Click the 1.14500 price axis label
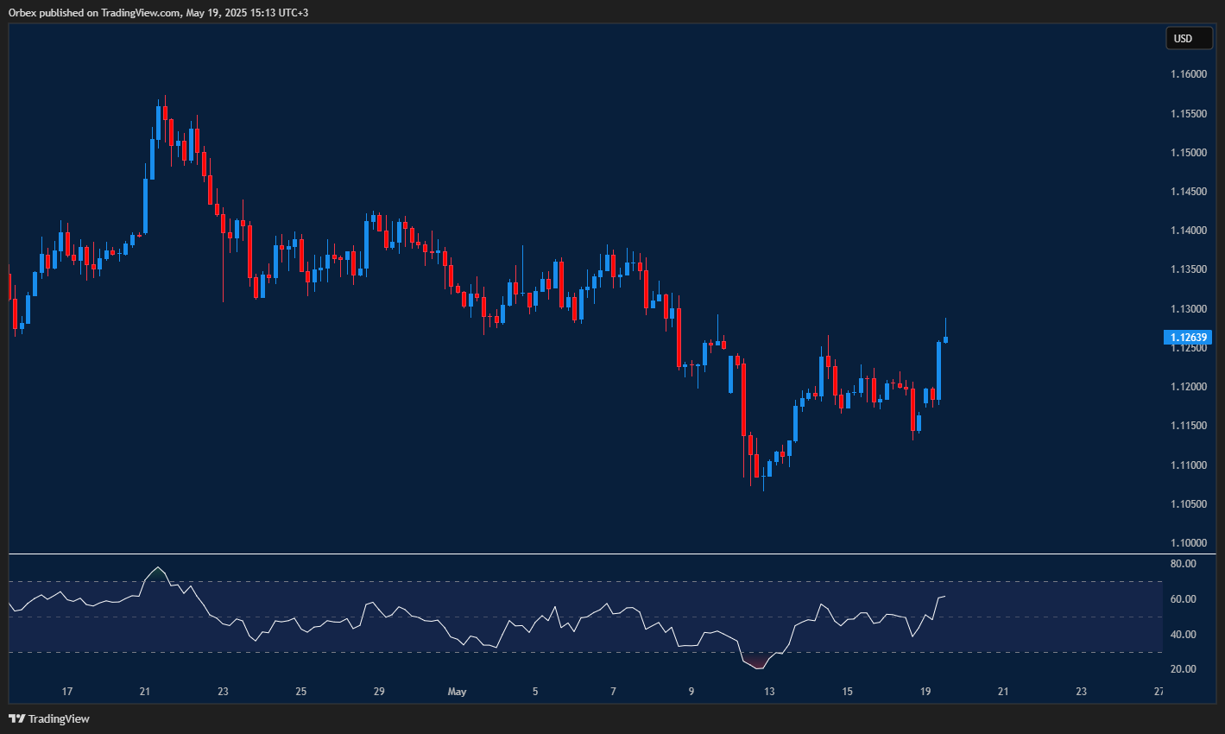1225x734 pixels. tap(1188, 192)
